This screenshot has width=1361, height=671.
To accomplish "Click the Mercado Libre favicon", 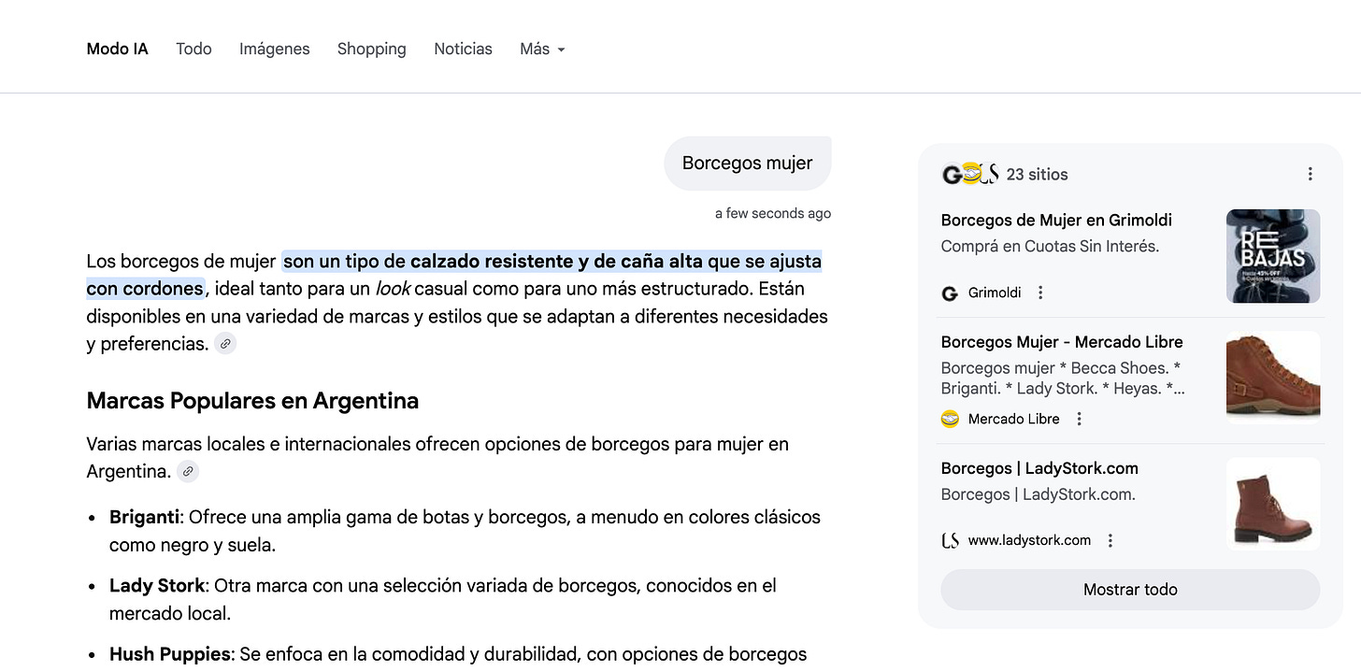I will [x=950, y=419].
